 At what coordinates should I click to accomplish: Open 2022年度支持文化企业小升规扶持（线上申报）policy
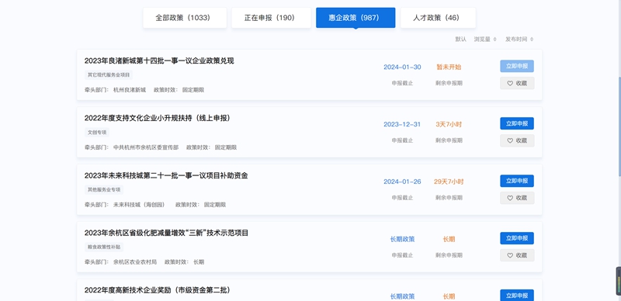158,118
